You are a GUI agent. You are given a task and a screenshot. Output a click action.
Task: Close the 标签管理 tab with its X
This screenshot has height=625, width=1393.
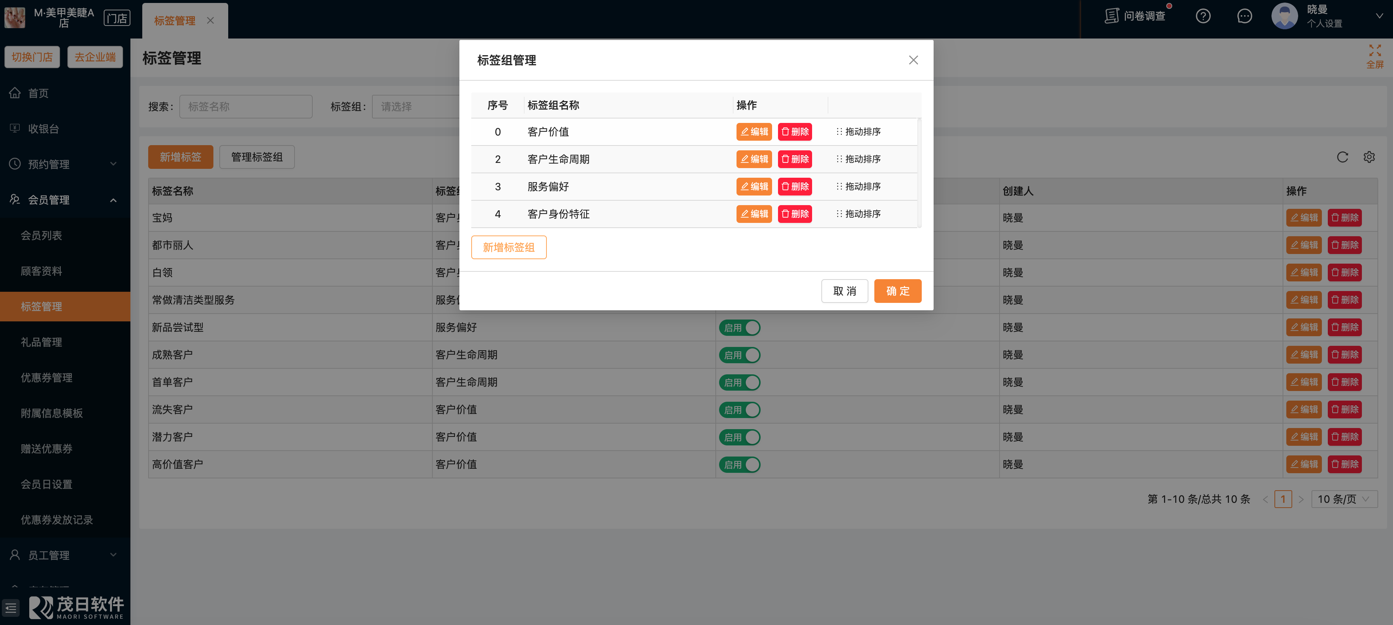coord(210,20)
